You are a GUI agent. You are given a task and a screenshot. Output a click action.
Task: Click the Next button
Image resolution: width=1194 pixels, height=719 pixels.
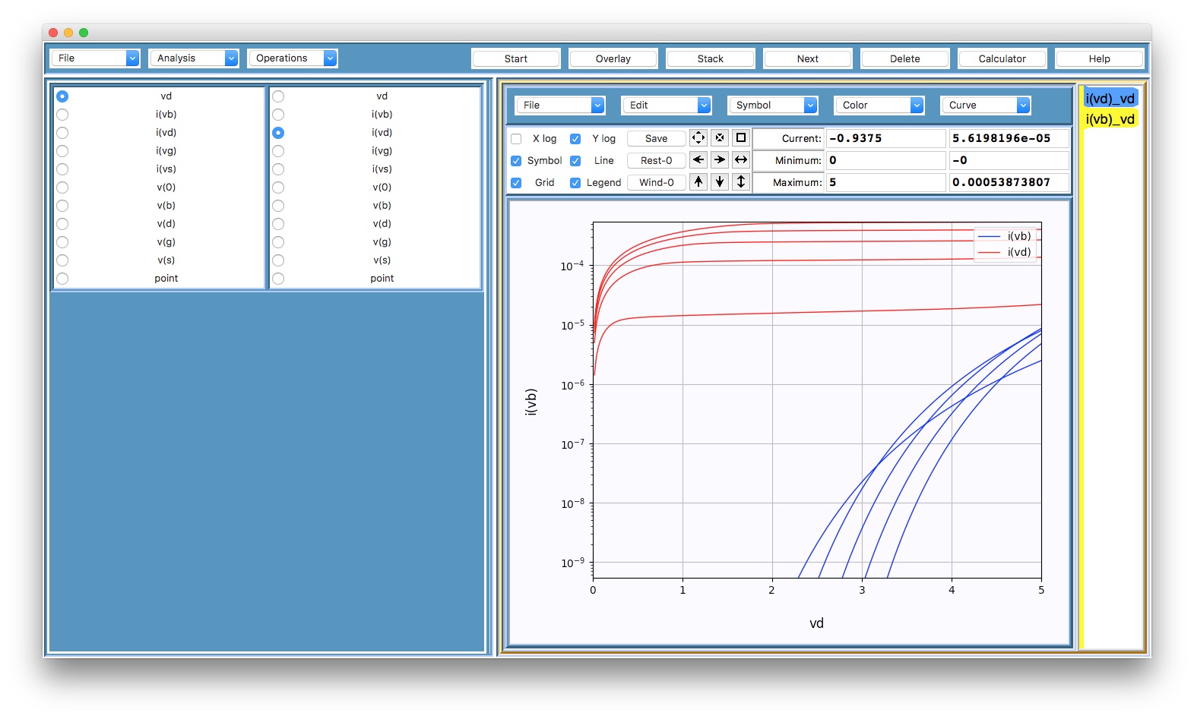(808, 58)
